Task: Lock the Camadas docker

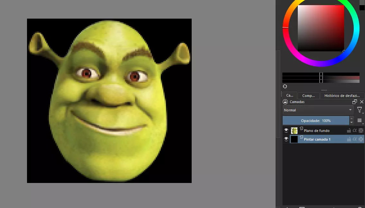Action: [285, 102]
